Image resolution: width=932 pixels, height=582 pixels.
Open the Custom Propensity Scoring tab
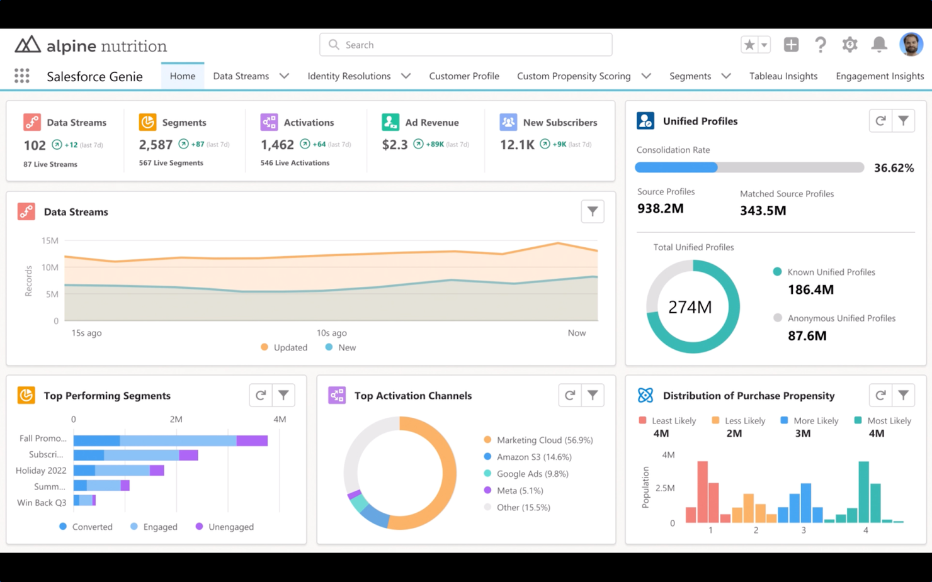574,76
